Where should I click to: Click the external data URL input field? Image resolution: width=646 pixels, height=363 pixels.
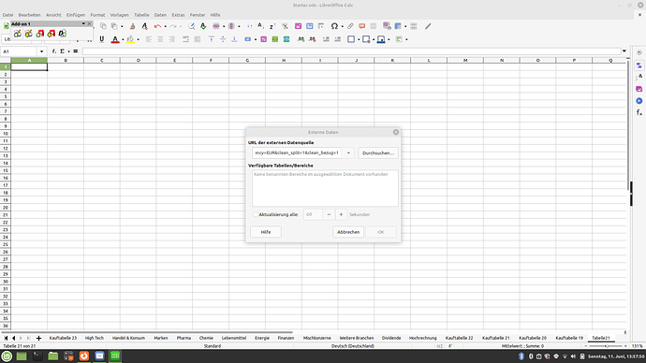(x=297, y=153)
